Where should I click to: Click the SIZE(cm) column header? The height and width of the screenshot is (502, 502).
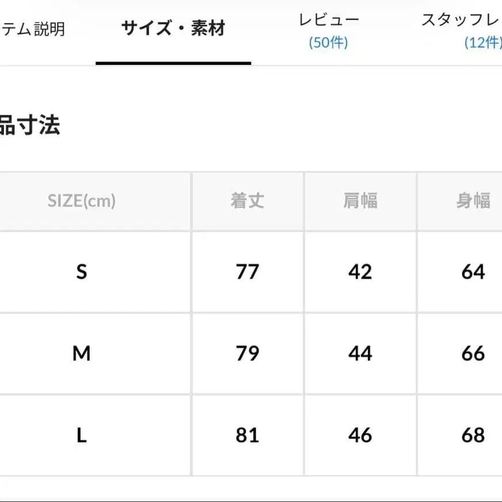[82, 201]
